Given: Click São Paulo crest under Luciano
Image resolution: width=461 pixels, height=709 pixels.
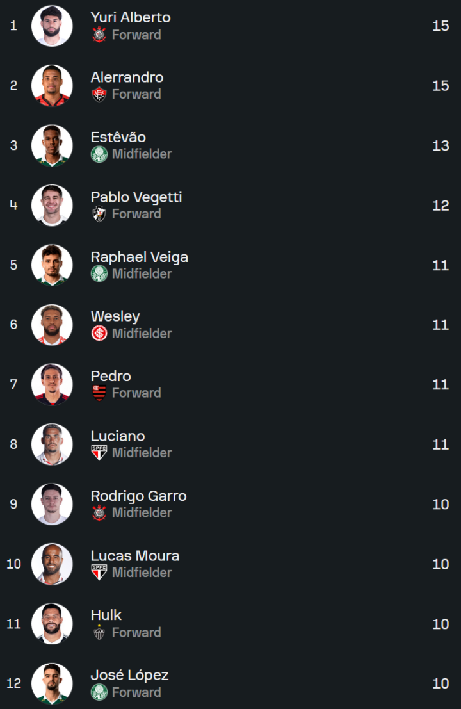Looking at the screenshot, I should coord(99,453).
